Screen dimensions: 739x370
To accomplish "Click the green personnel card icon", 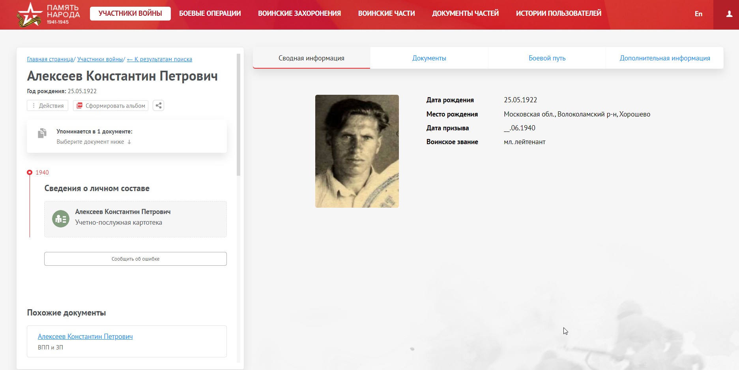I will tap(61, 218).
